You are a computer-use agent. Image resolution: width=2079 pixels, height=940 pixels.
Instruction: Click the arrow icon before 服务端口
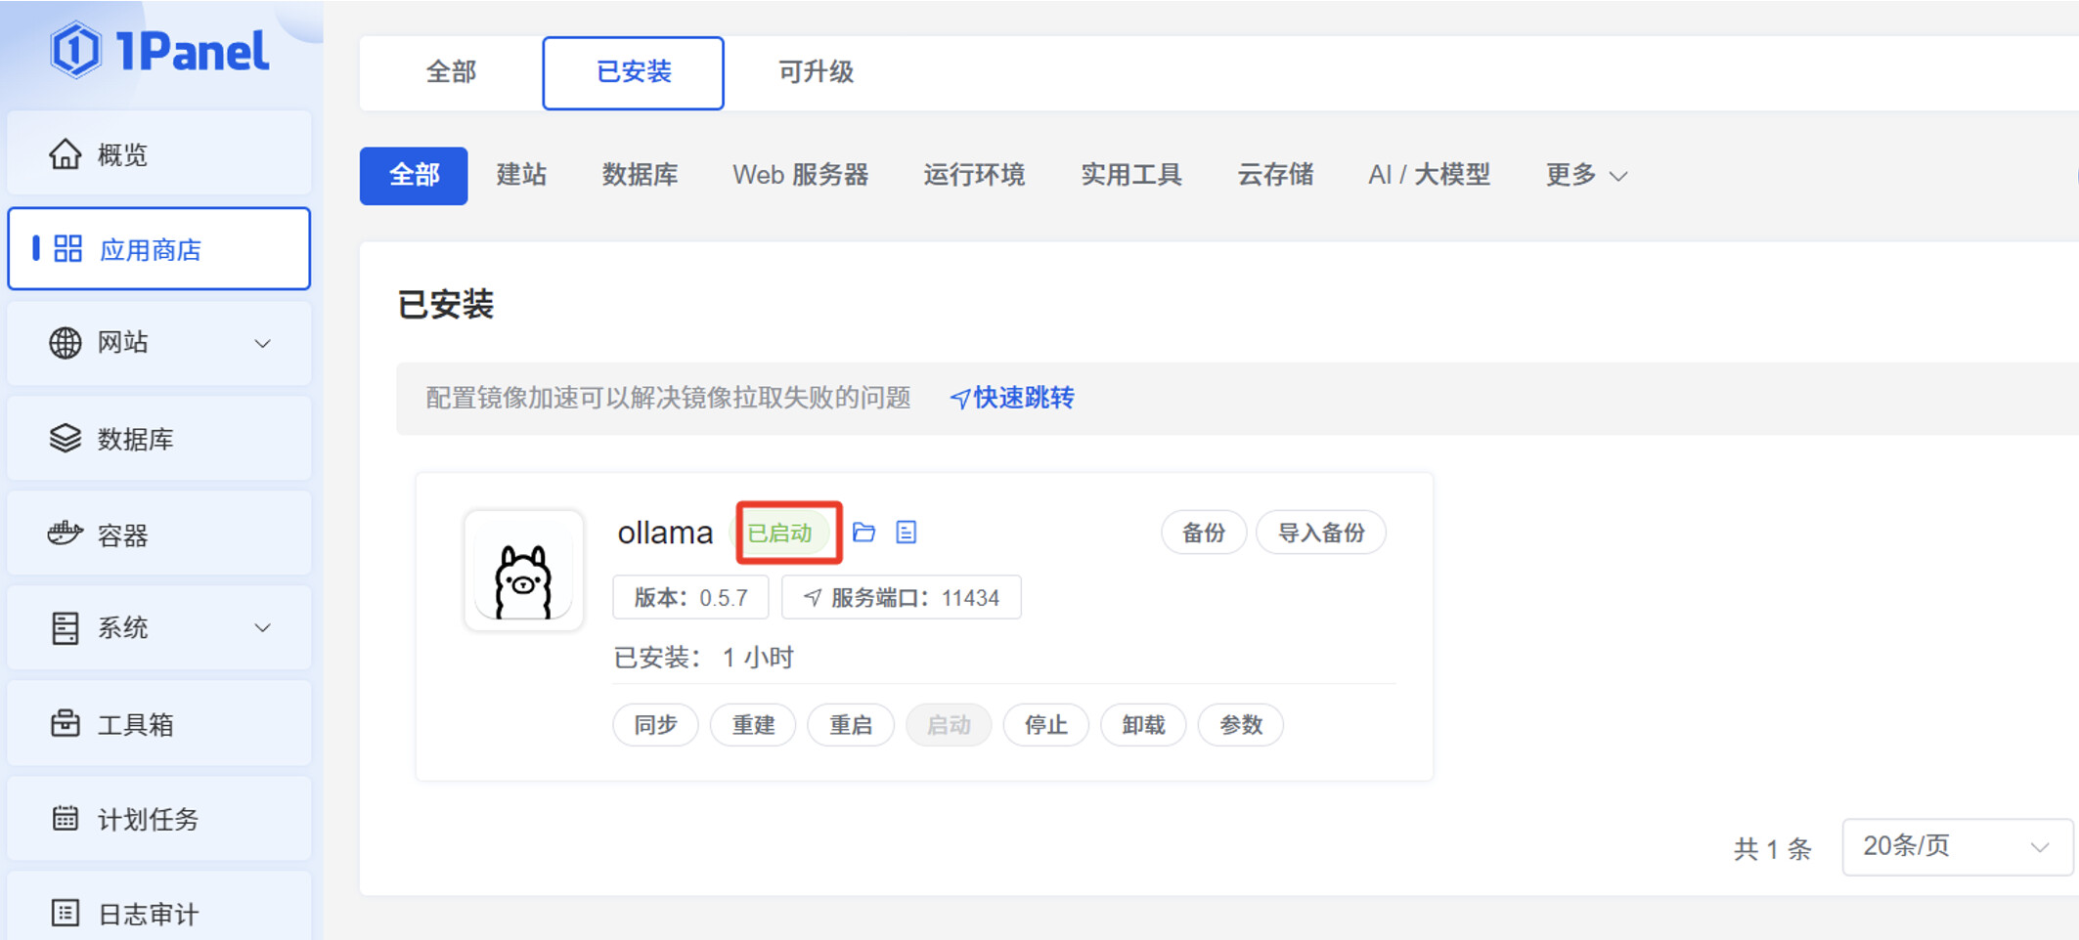pos(813,597)
